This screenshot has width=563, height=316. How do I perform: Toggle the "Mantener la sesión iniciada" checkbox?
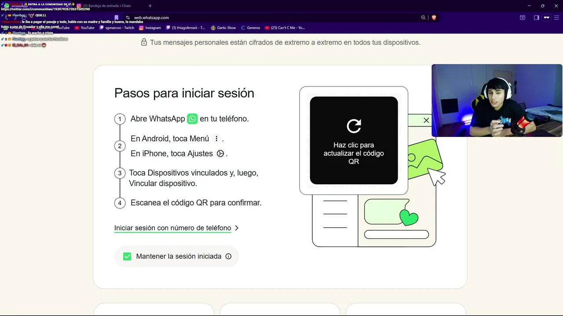tap(127, 256)
